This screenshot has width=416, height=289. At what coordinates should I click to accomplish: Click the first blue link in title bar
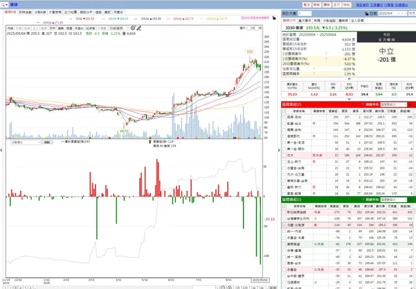click(x=362, y=5)
